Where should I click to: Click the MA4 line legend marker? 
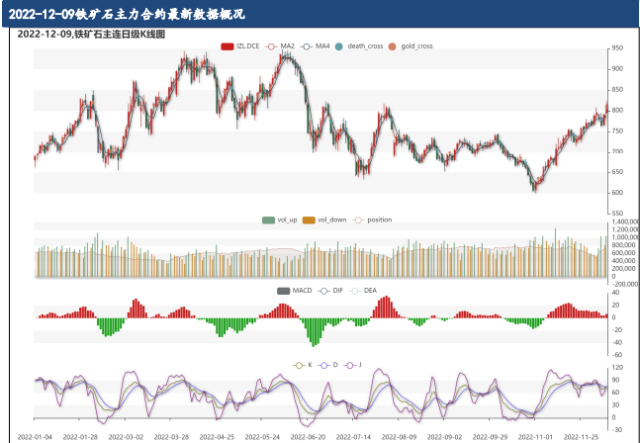tap(308, 45)
